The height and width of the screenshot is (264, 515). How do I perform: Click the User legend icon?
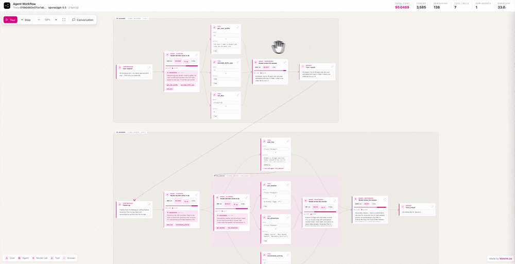tap(7, 258)
